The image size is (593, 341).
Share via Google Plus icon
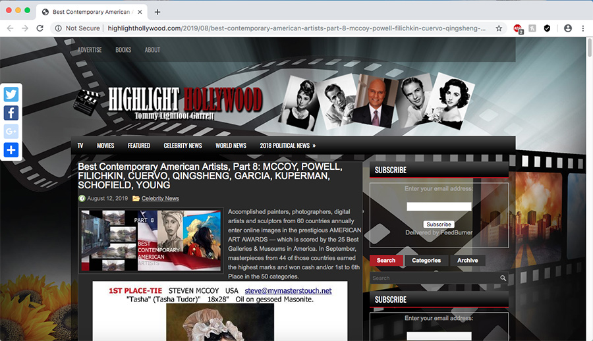coord(11,131)
